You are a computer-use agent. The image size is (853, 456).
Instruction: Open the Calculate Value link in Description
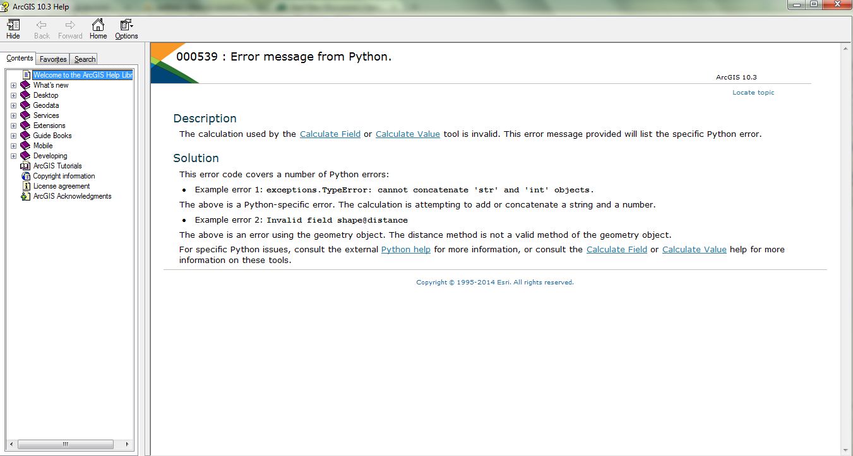(408, 134)
